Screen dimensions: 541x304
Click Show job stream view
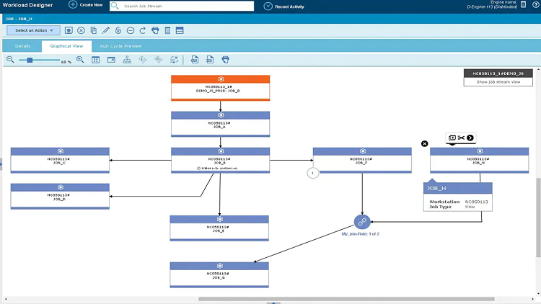coord(498,82)
